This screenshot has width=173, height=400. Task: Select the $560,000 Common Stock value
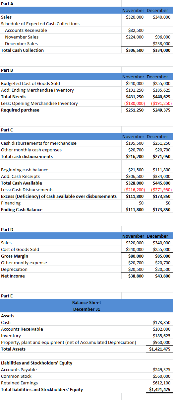pyautogui.click(x=162, y=376)
